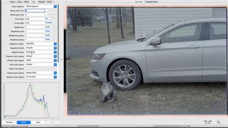Click the settings panel vertical scrollbar
Viewport: 228px width, 128px height.
(x=58, y=33)
